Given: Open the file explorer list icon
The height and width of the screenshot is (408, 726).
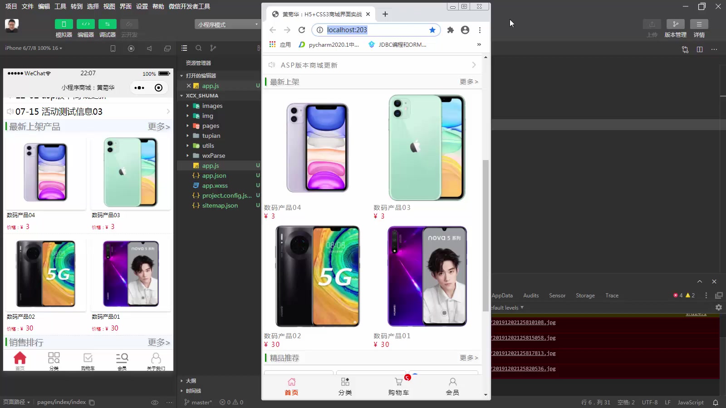Looking at the screenshot, I should tap(184, 48).
